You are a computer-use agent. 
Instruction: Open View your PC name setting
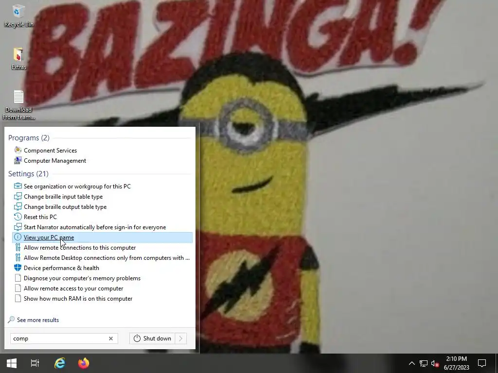point(102,237)
